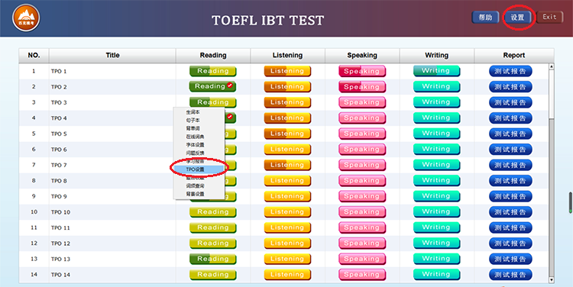This screenshot has height=287, width=573.
Task: Open the TPO 14 Listening section
Action: click(x=287, y=275)
